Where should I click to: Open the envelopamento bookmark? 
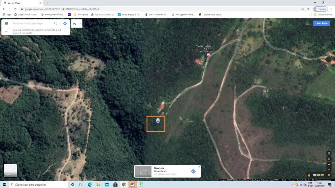[53, 14]
